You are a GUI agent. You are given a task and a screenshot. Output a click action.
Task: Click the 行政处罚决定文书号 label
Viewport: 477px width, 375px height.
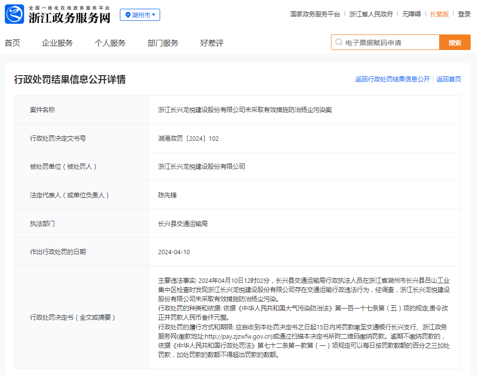pyautogui.click(x=58, y=138)
